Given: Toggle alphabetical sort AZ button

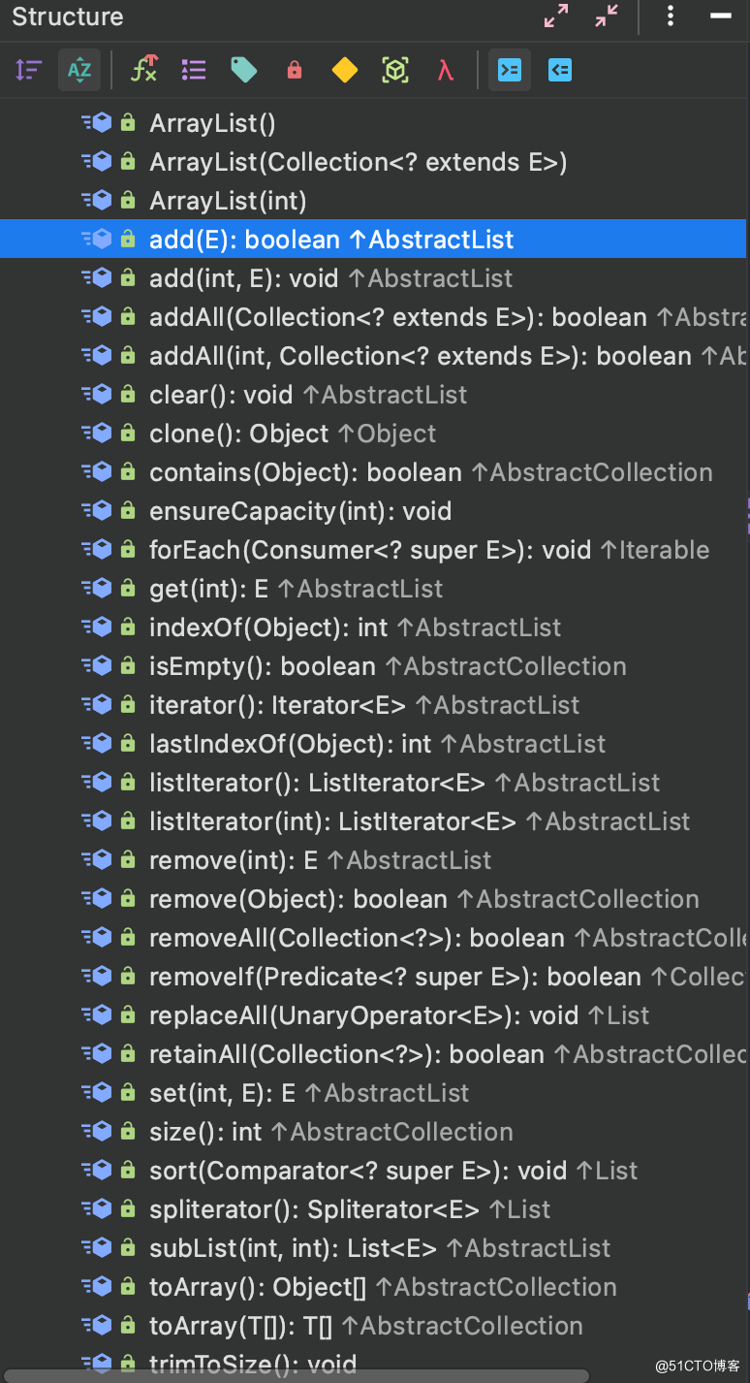Looking at the screenshot, I should coord(79,70).
